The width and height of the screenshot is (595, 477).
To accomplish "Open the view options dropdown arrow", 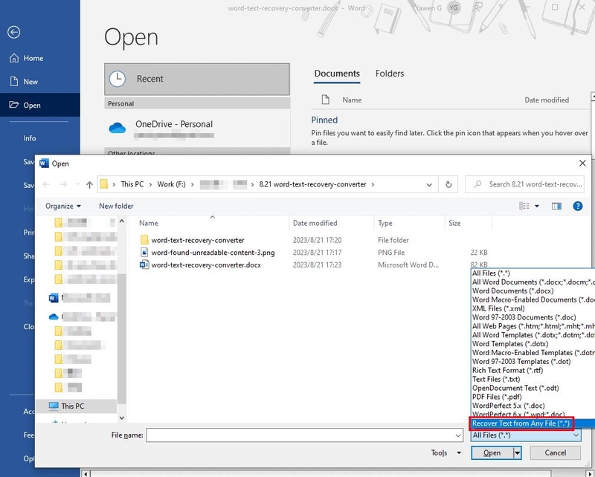I will pyautogui.click(x=536, y=206).
